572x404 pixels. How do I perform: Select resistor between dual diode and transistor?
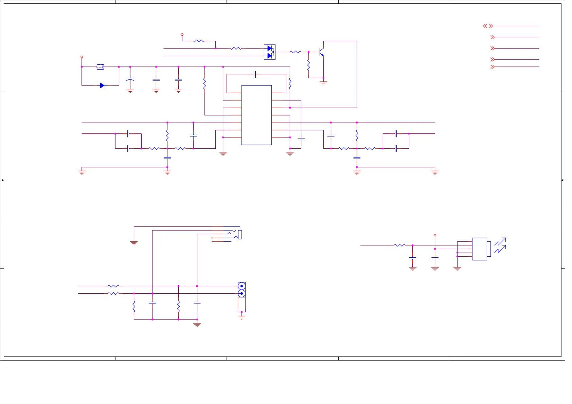click(296, 52)
